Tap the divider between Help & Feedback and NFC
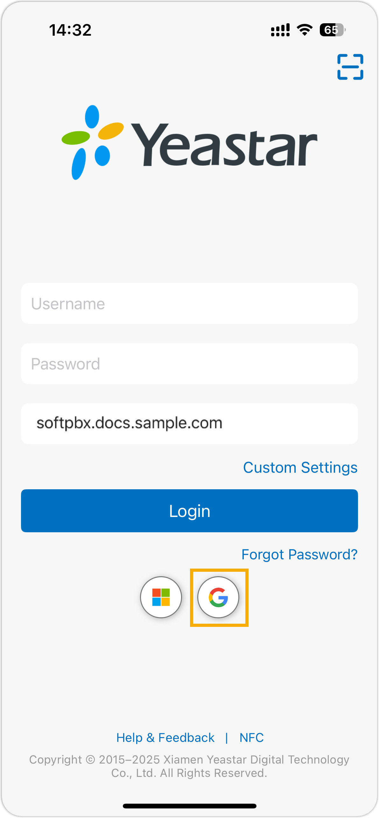The image size is (379, 818). click(227, 738)
